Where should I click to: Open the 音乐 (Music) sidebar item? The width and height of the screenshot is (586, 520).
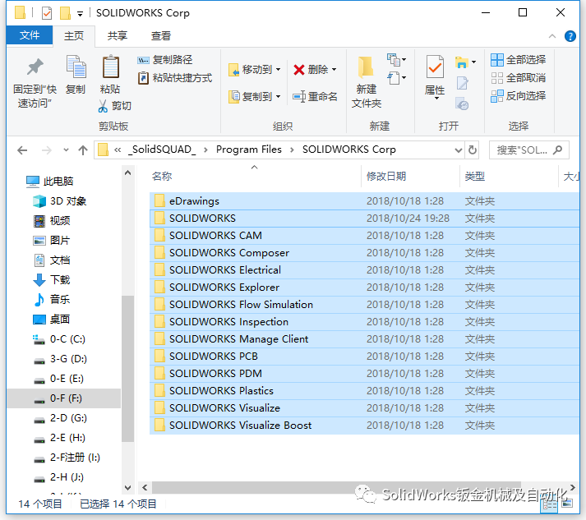tap(52, 300)
